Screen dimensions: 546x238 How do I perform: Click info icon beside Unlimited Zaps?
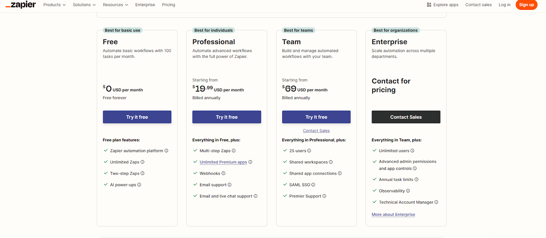pos(143,162)
